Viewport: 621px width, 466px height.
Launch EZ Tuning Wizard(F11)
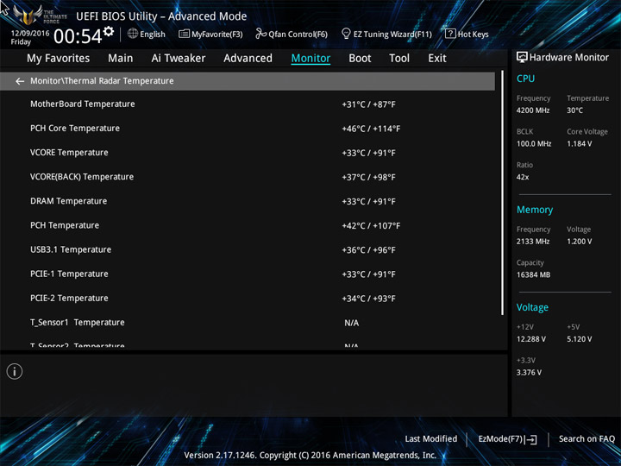[386, 34]
